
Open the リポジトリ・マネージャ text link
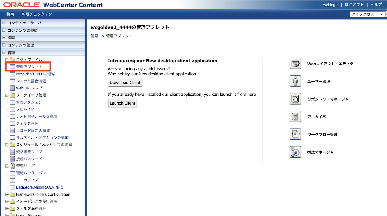[328, 99]
